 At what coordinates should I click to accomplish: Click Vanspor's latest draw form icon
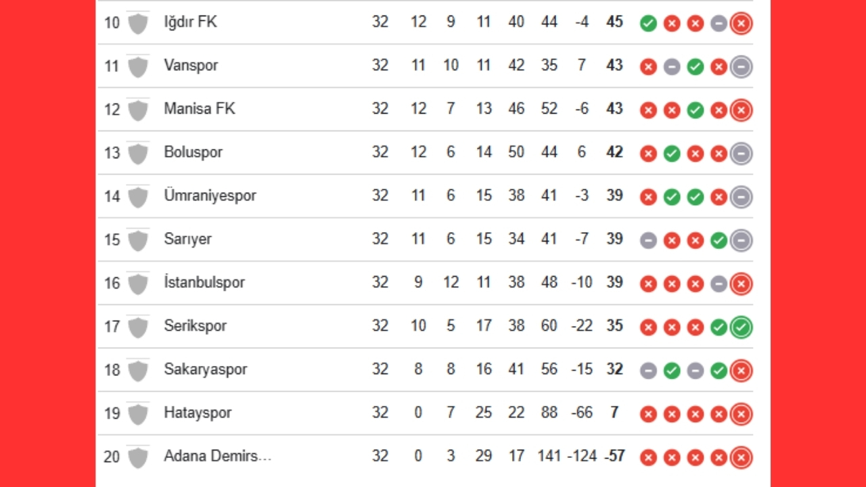coord(742,67)
